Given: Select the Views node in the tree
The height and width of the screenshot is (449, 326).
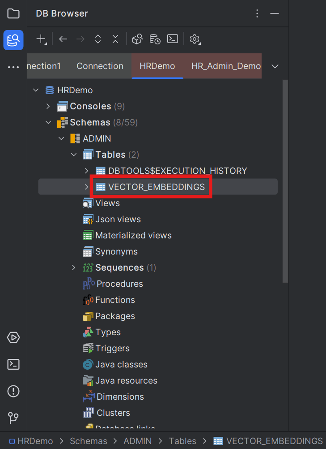Looking at the screenshot, I should 107,203.
